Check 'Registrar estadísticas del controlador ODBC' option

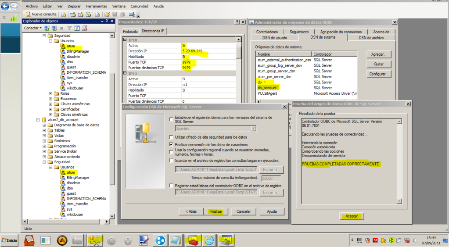pyautogui.click(x=171, y=186)
